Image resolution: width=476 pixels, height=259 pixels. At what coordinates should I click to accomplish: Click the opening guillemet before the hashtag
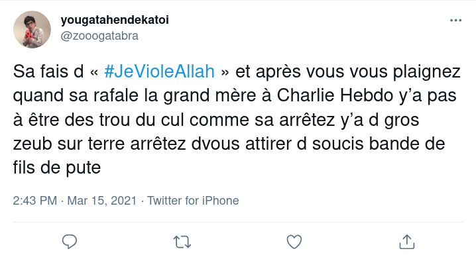(x=94, y=73)
